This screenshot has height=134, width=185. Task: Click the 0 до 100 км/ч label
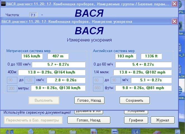19,64
